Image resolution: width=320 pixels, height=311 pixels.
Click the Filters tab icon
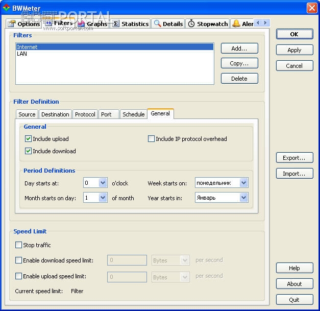48,23
